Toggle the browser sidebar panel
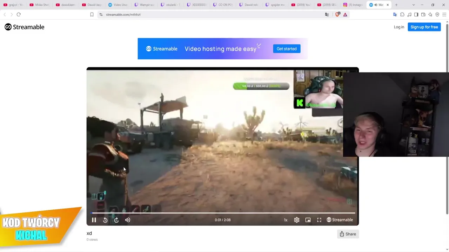449x252 pixels. point(416,14)
